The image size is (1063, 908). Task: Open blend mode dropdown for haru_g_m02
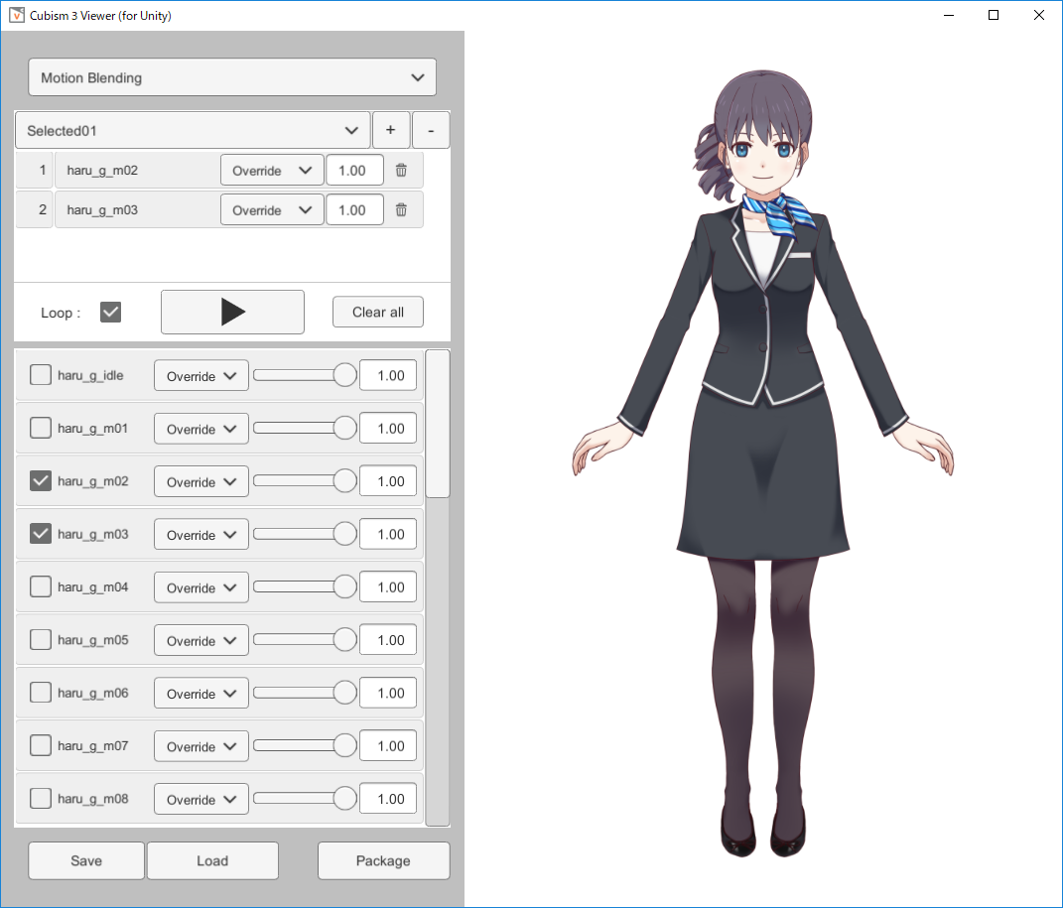(201, 481)
